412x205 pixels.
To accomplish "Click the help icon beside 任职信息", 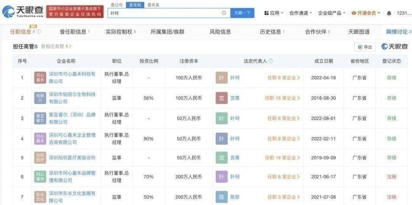I will [39, 32].
